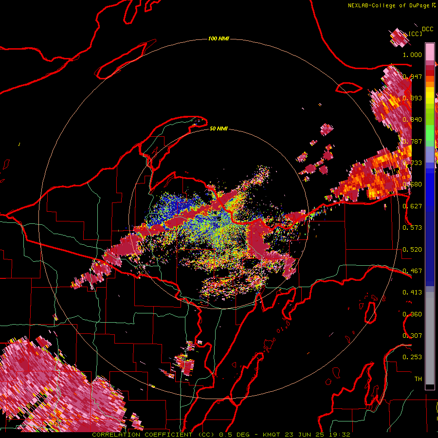Click the 0.307 scale value

coord(412,336)
